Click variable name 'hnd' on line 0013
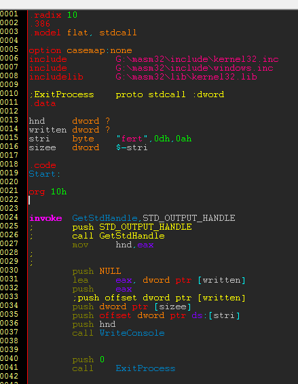 point(37,121)
